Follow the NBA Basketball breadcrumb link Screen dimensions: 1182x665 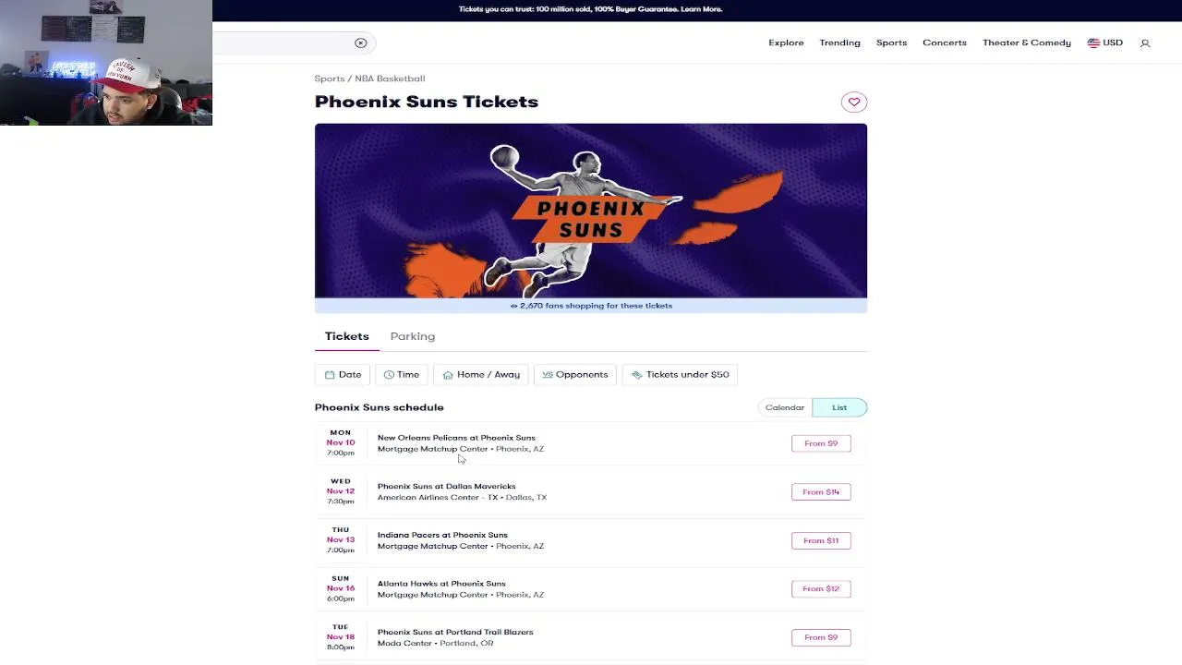pyautogui.click(x=390, y=79)
